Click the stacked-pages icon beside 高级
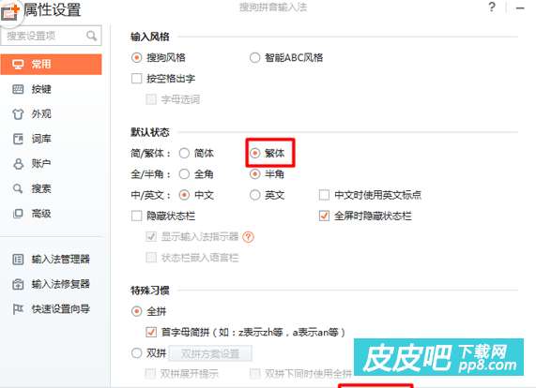Image resolution: width=536 pixels, height=388 pixels. click(x=18, y=214)
